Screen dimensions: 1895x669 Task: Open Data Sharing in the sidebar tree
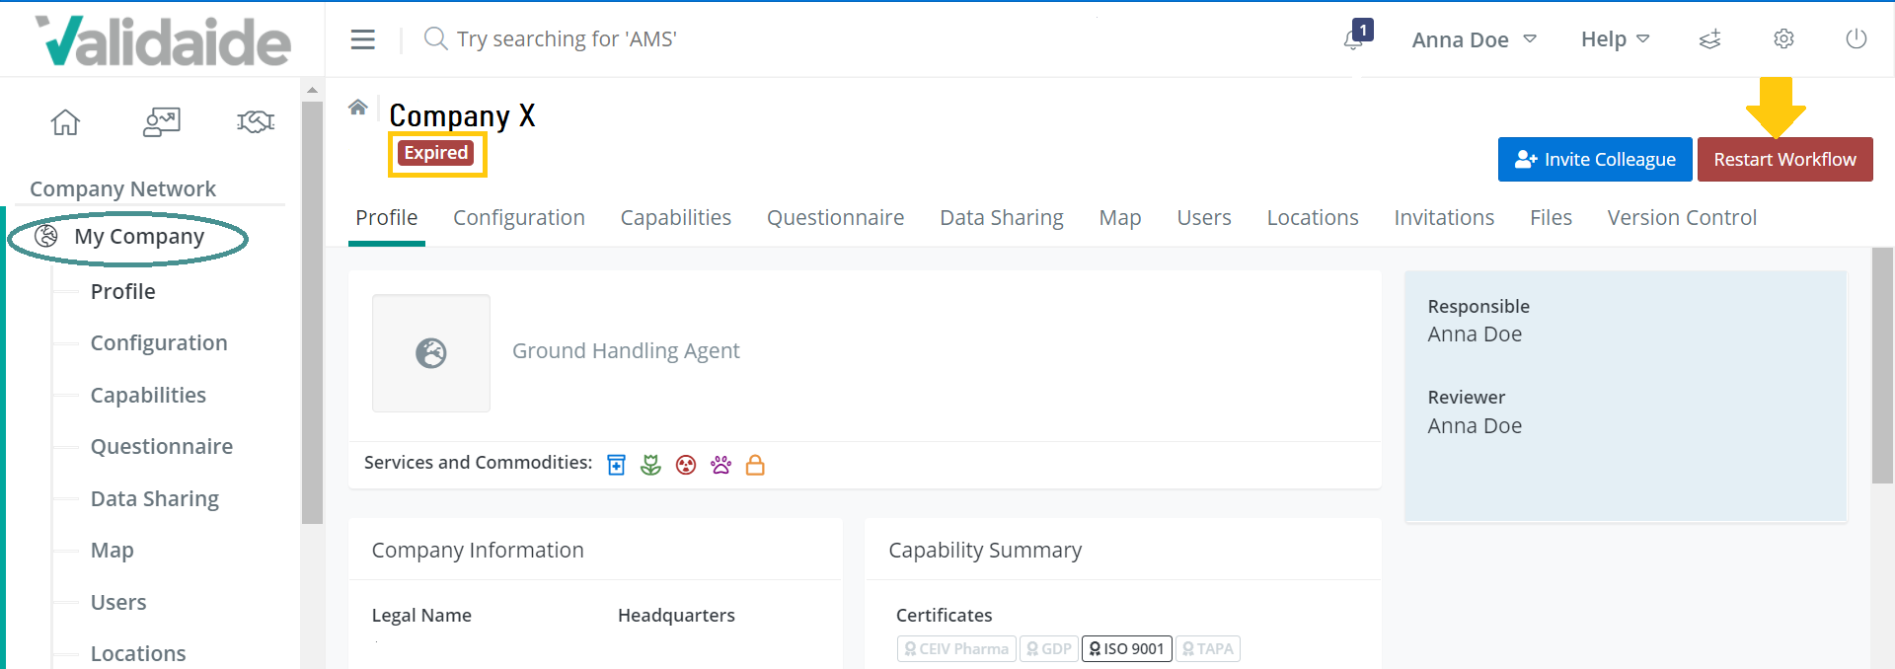155,499
